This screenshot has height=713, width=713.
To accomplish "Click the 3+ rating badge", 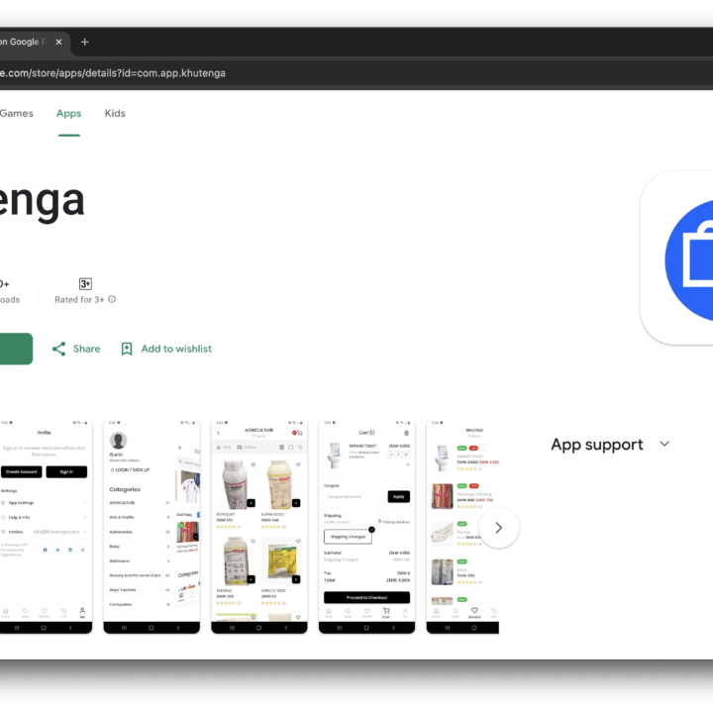I will [85, 284].
